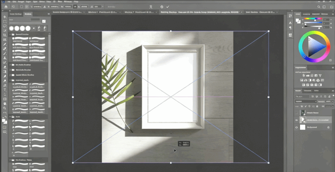
Task: Add a Vibrance adjustment (triangle icon)
Action: 320,76
